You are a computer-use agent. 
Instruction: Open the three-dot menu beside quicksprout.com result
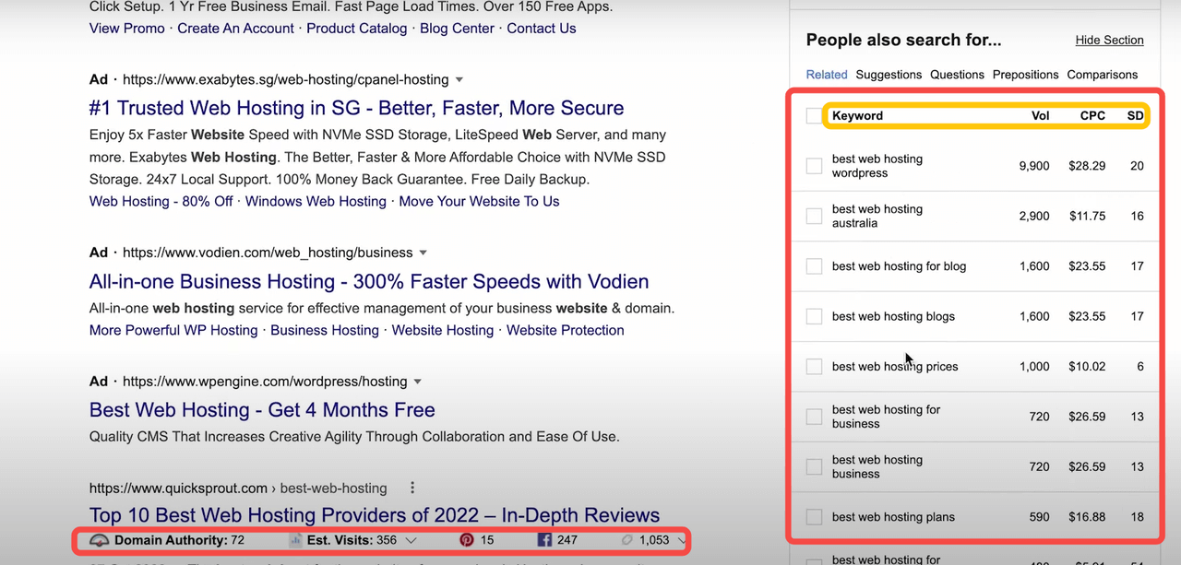point(412,488)
